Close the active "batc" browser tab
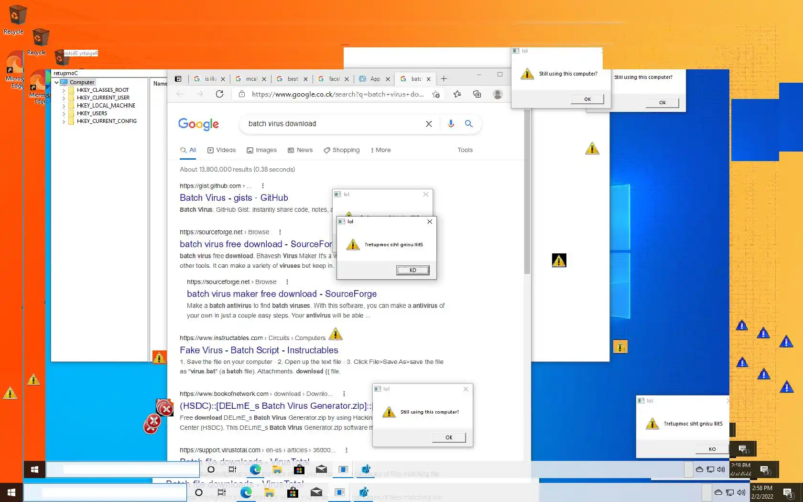 point(429,79)
